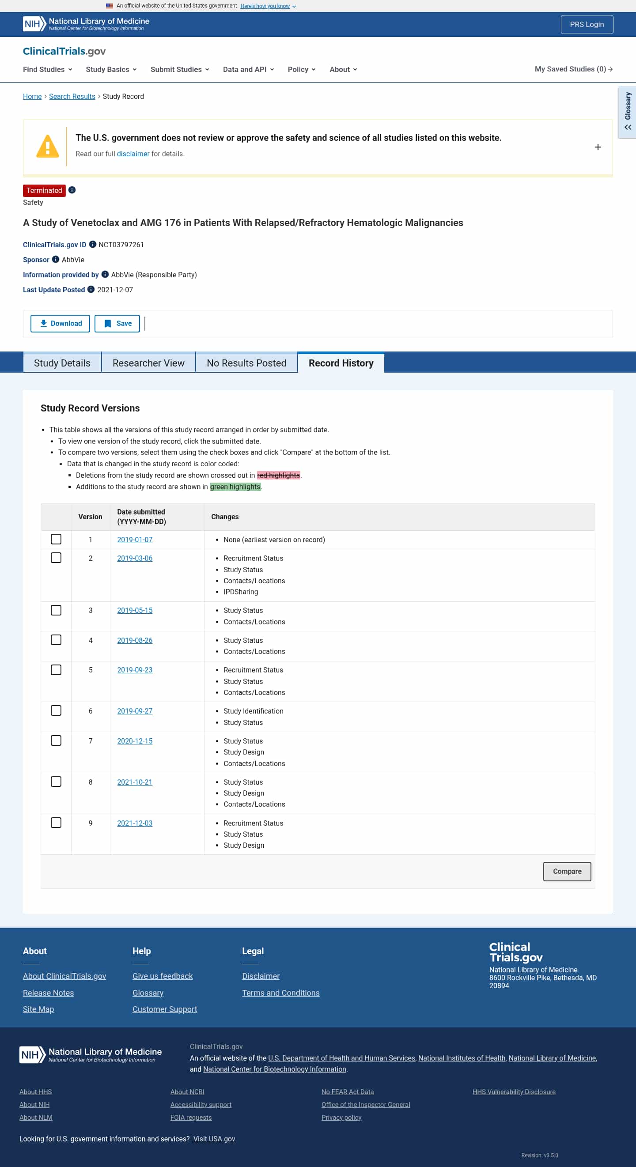The width and height of the screenshot is (636, 1167).
Task: Switch to the Study Details tab
Action: [62, 363]
